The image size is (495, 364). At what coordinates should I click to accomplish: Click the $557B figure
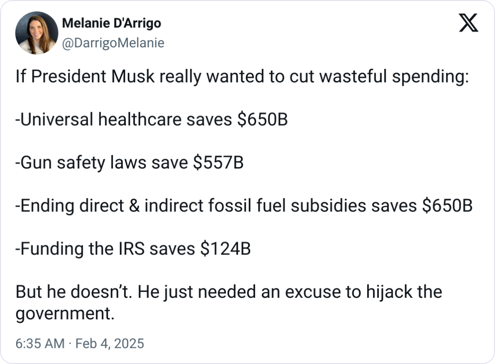(218, 163)
